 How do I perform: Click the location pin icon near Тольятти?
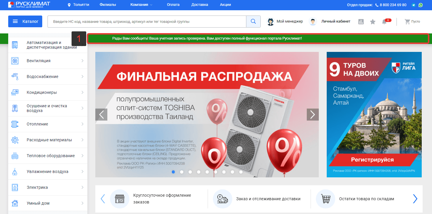click(x=69, y=5)
